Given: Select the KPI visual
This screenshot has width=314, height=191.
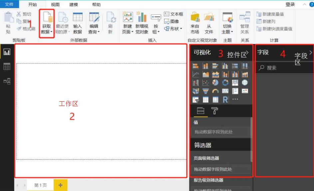Looking at the screenshot, I should (245, 91).
